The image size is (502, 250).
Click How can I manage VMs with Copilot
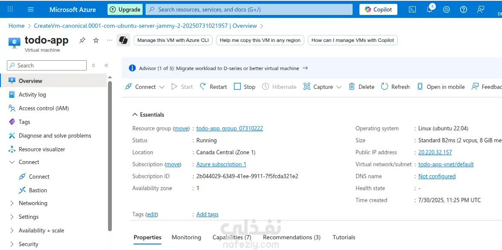[x=353, y=40]
